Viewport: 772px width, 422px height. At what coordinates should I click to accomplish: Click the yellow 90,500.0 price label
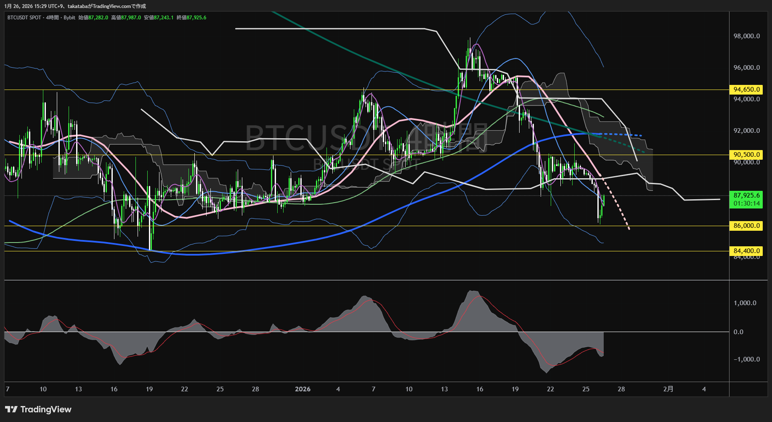746,155
